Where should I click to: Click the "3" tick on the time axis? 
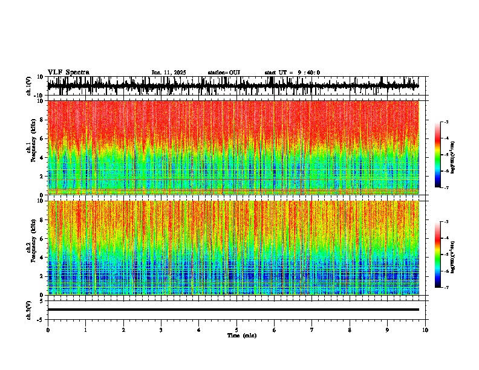coord(161,330)
